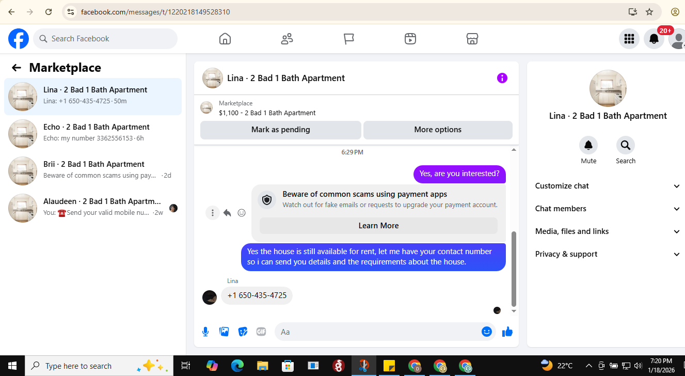
Task: Open the Home feed icon
Action: (225, 39)
